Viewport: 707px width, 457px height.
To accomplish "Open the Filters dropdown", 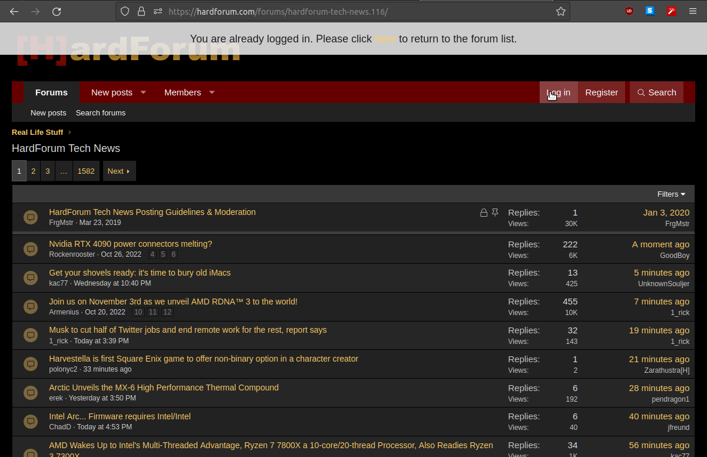I will point(671,194).
